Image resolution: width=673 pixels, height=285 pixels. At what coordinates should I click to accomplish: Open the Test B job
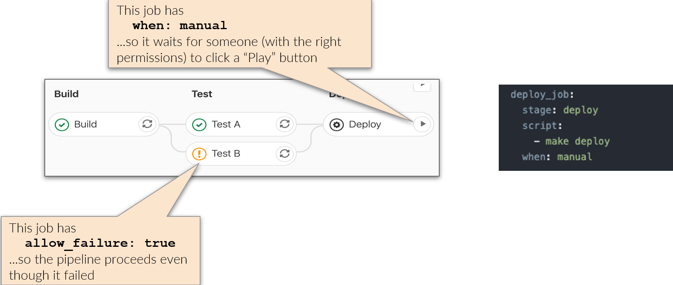click(x=226, y=154)
